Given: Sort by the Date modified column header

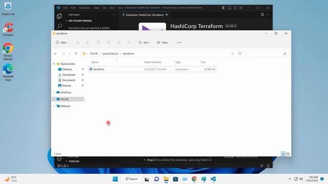Looking at the screenshot, I should pyautogui.click(x=153, y=62).
